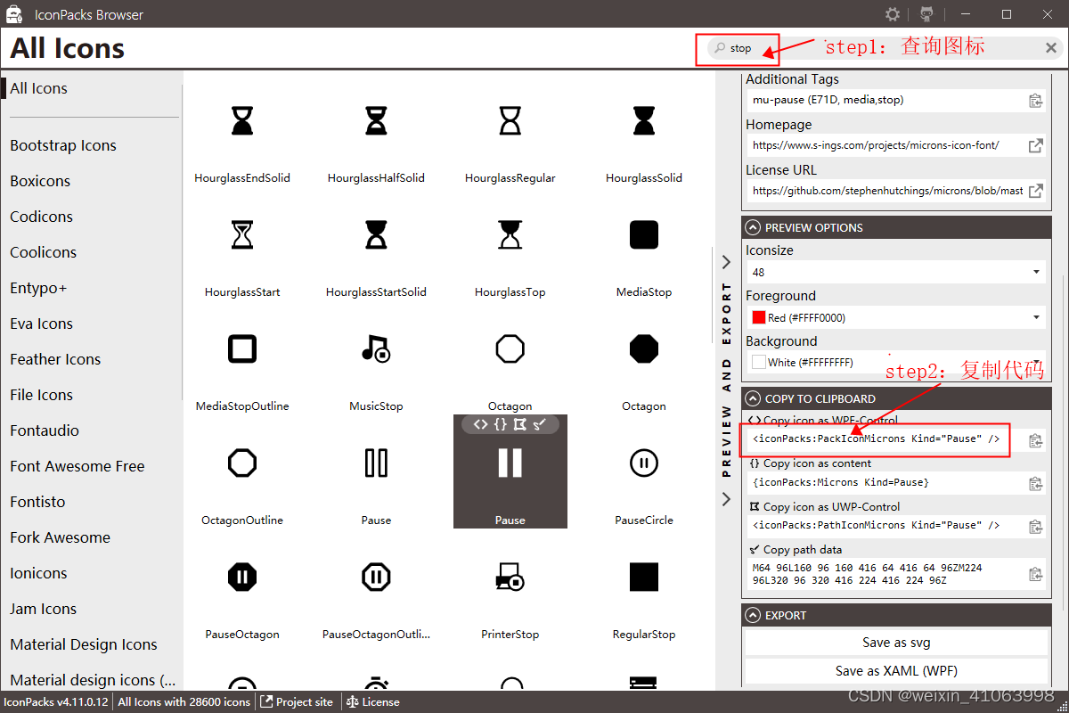This screenshot has height=713, width=1069.
Task: Open settings via the titlebar gear icon
Action: tap(892, 14)
